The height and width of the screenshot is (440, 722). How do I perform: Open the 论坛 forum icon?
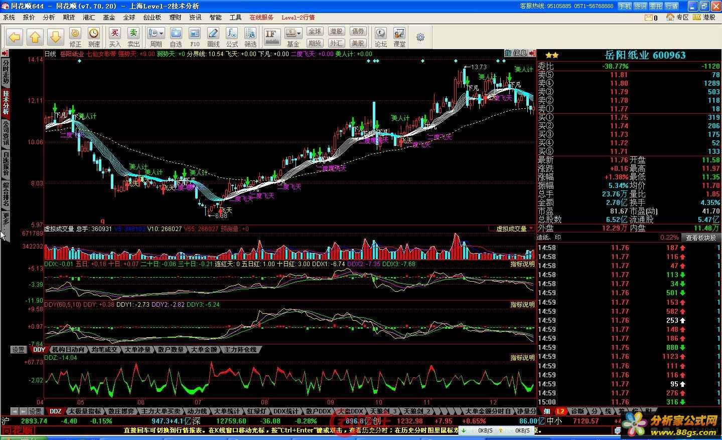tap(381, 38)
